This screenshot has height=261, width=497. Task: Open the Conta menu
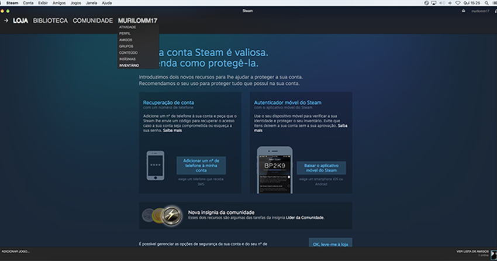point(28,3)
